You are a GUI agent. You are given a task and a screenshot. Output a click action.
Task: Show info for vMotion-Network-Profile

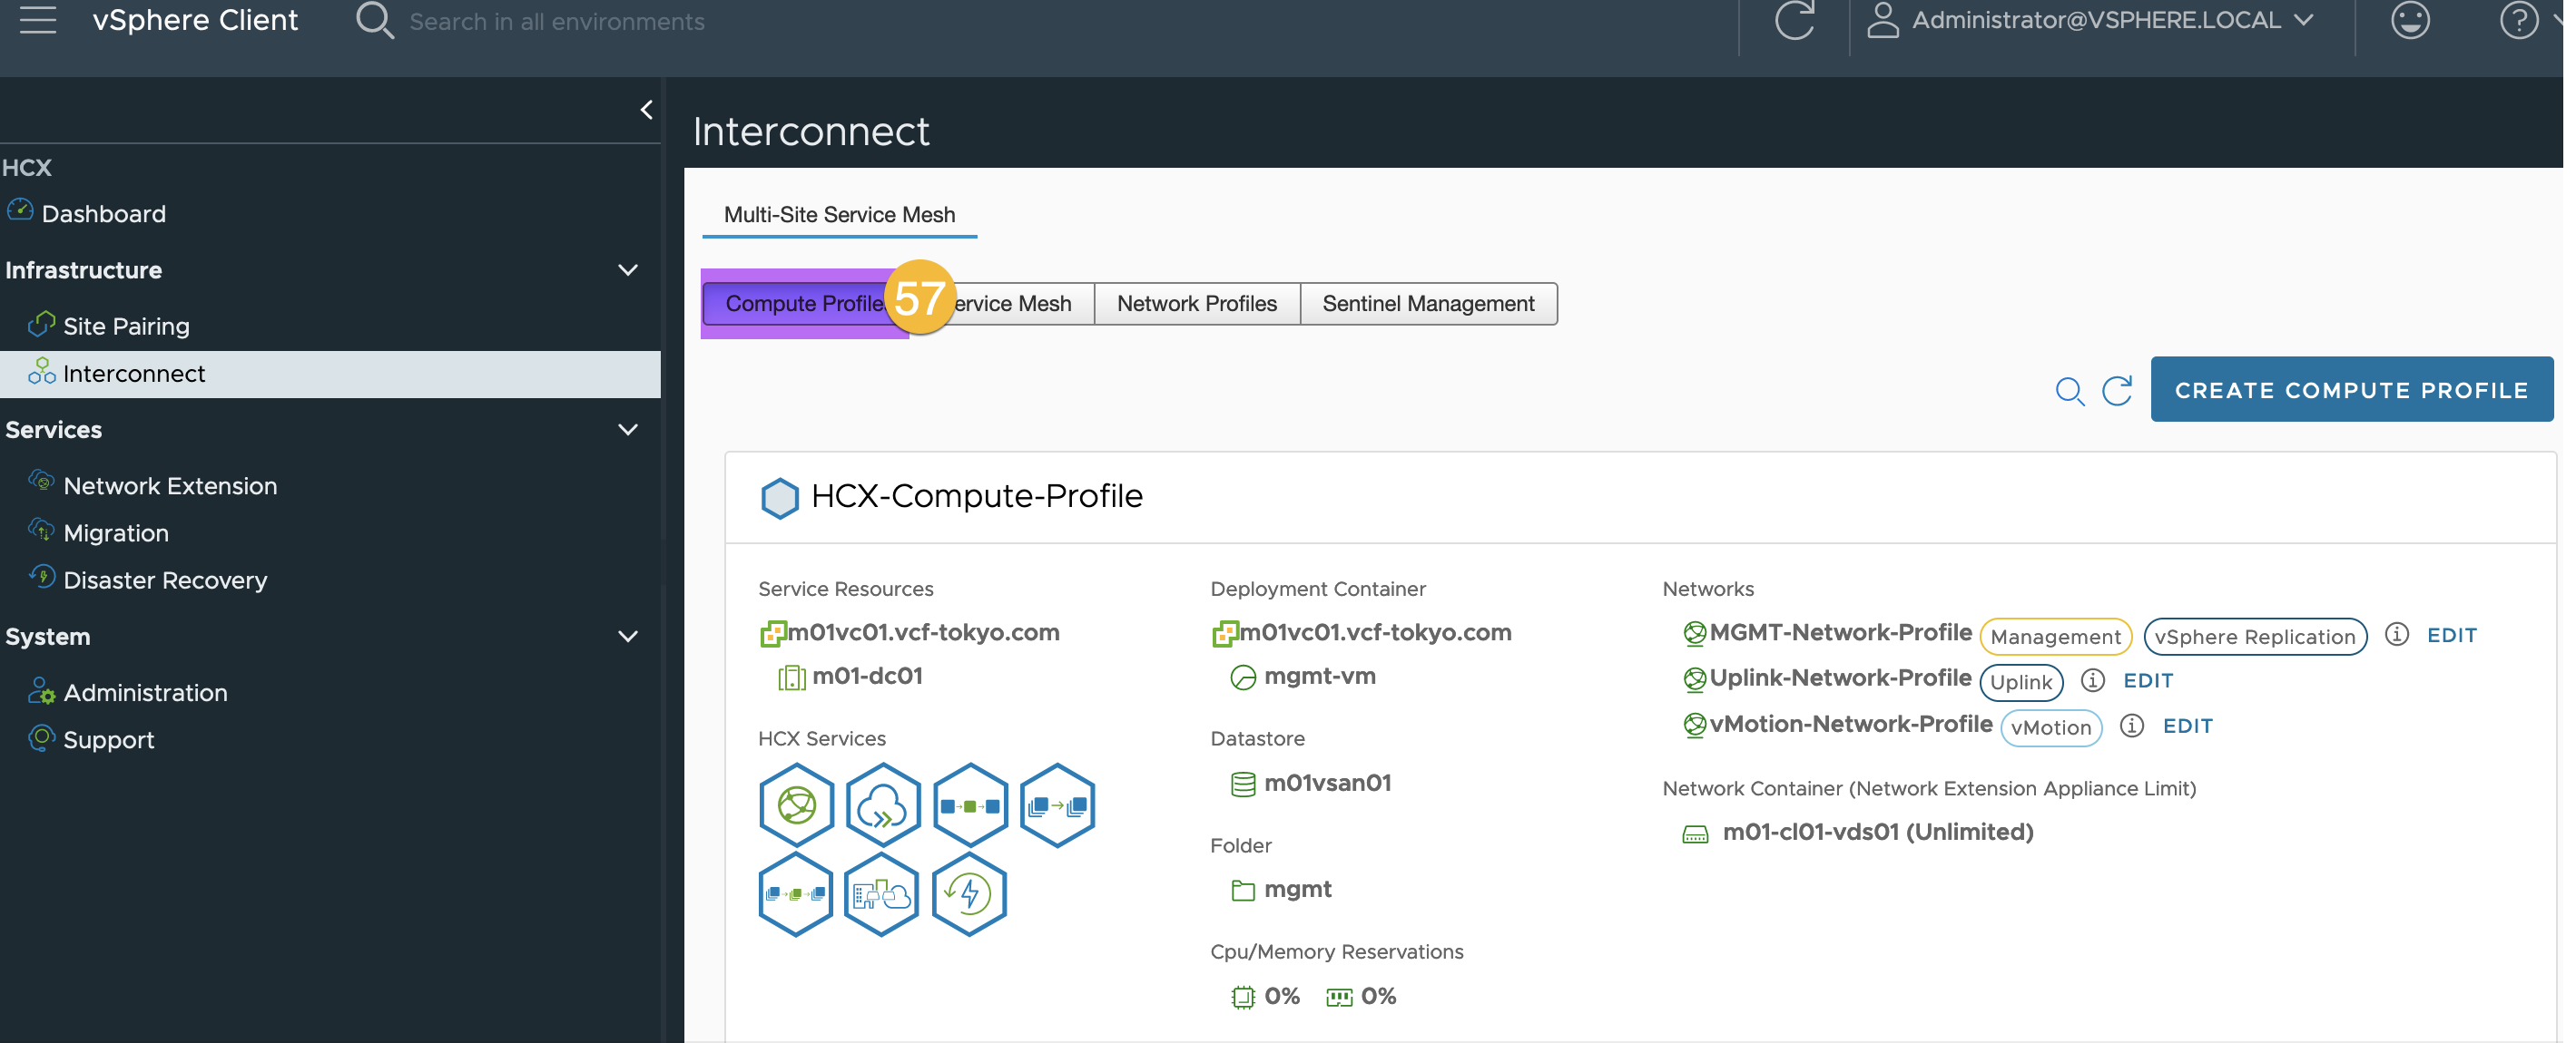click(2131, 726)
